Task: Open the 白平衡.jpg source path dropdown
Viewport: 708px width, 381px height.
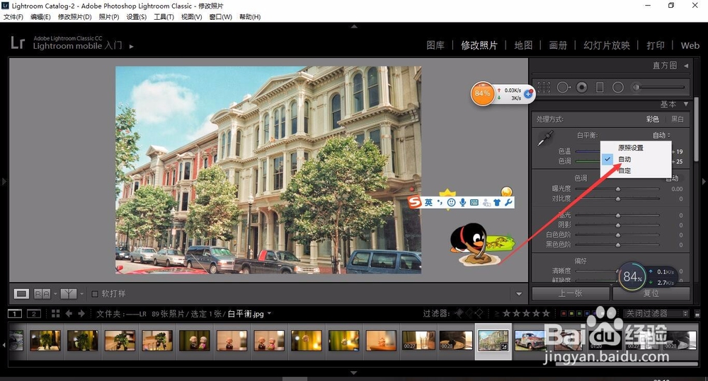Action: [x=269, y=313]
